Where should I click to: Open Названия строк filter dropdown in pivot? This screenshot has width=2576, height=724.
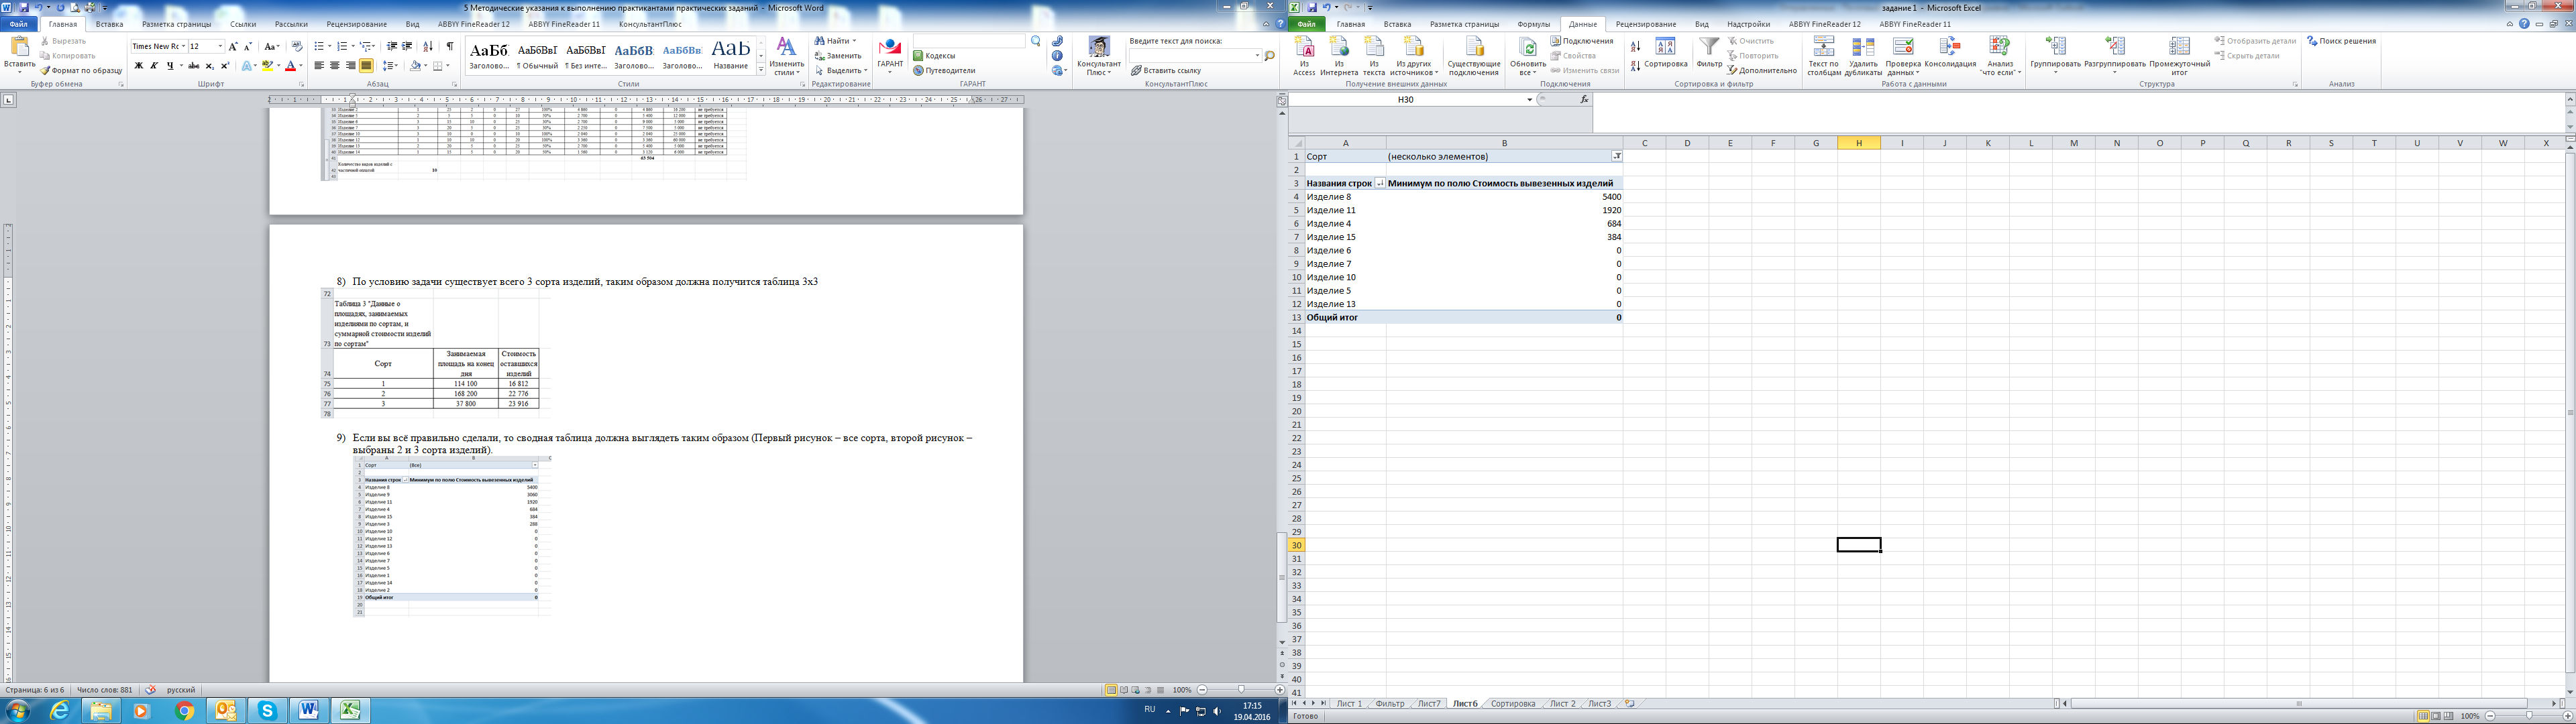1380,184
